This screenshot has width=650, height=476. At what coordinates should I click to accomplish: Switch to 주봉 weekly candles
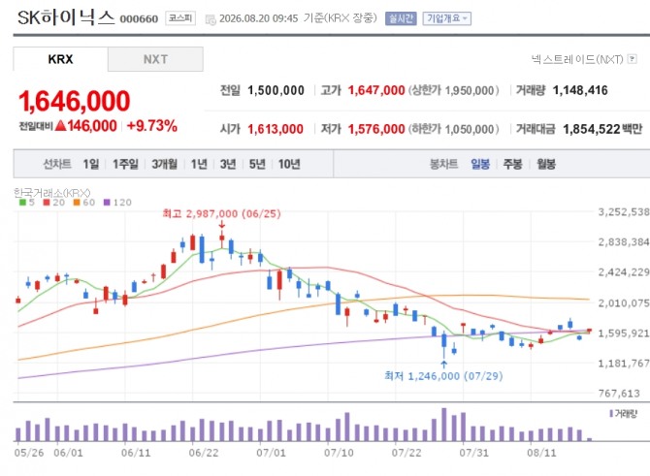pyautogui.click(x=513, y=165)
